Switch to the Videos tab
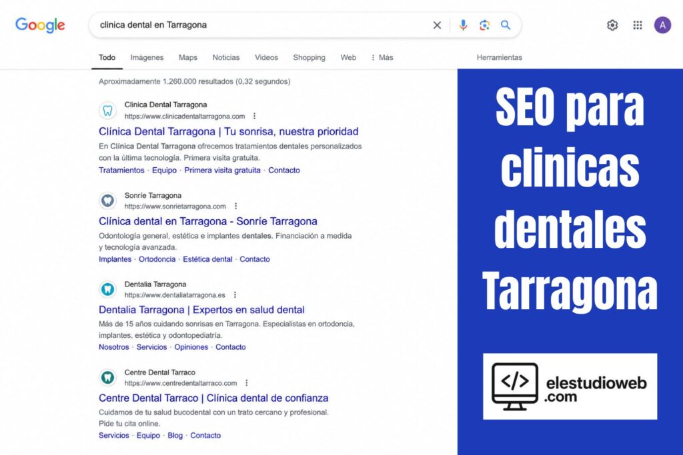Viewport: 683px width, 455px height. 266,57
